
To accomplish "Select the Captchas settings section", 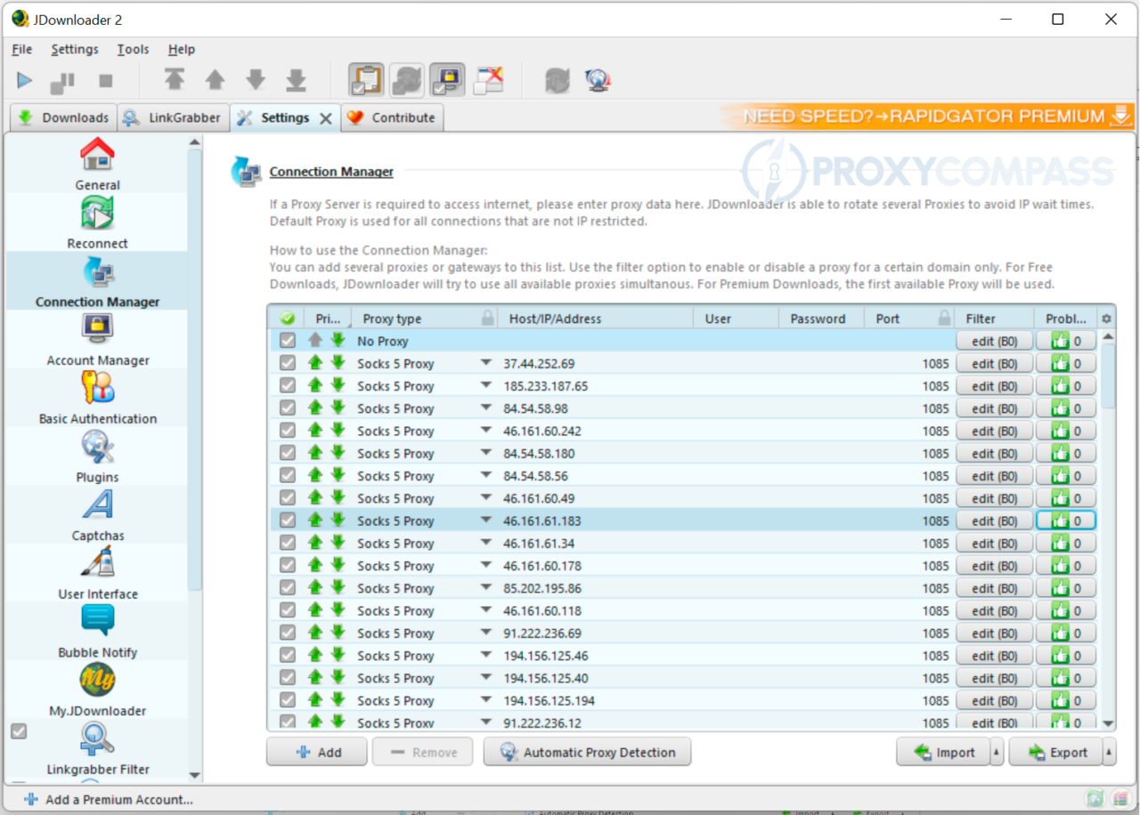I will [x=97, y=513].
